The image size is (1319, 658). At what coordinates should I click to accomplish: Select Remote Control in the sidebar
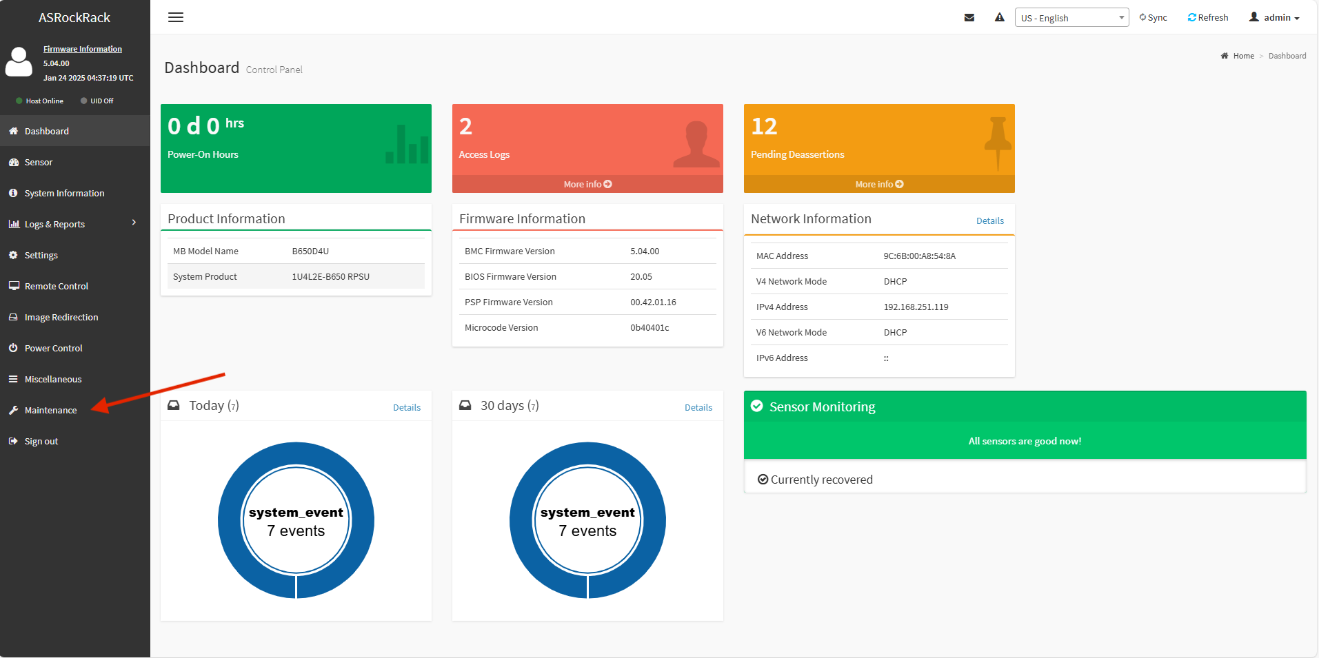(56, 286)
